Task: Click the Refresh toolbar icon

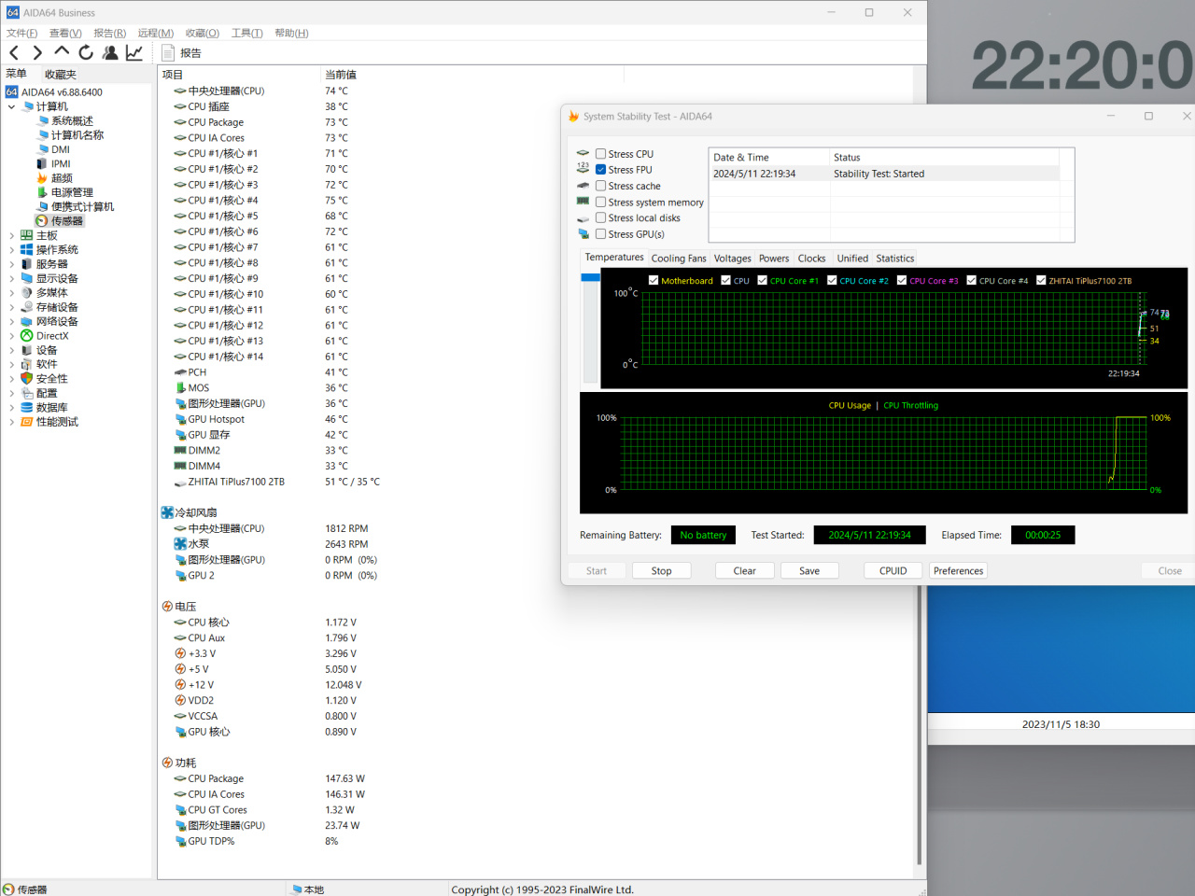Action: point(86,53)
